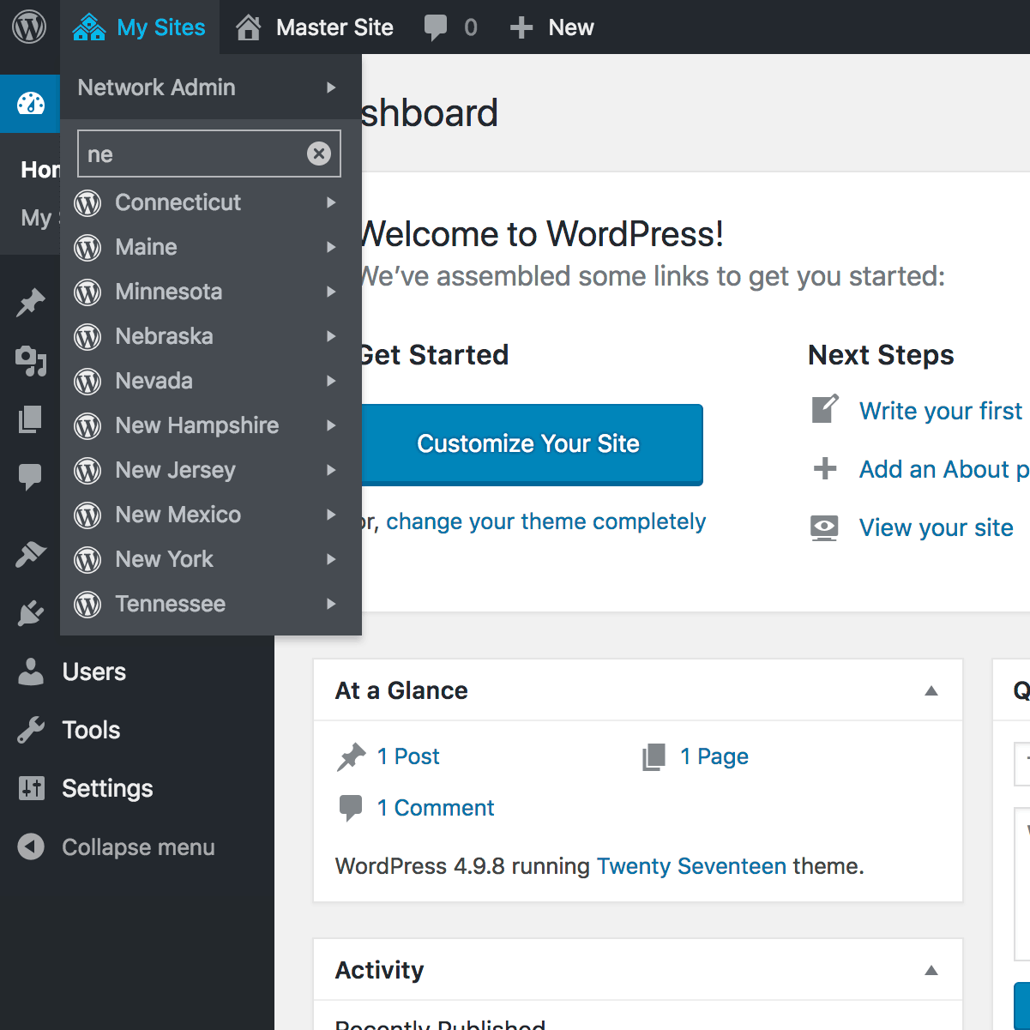Expand Nebraska submenu arrow

(331, 336)
